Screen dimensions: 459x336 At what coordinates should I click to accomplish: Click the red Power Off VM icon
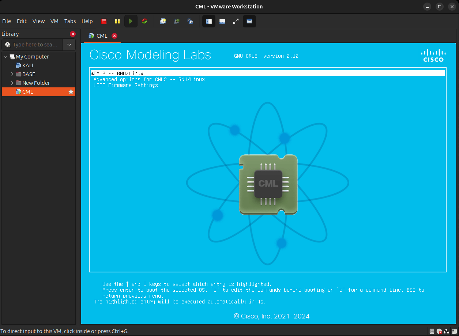coord(104,21)
